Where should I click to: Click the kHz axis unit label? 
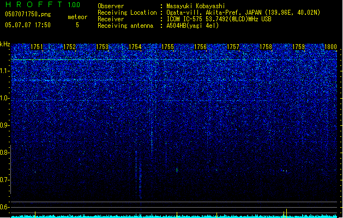[5, 44]
